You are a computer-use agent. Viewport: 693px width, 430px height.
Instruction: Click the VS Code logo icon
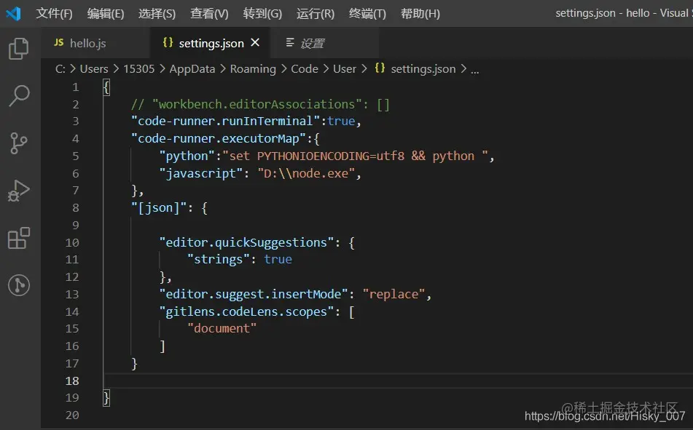[14, 13]
